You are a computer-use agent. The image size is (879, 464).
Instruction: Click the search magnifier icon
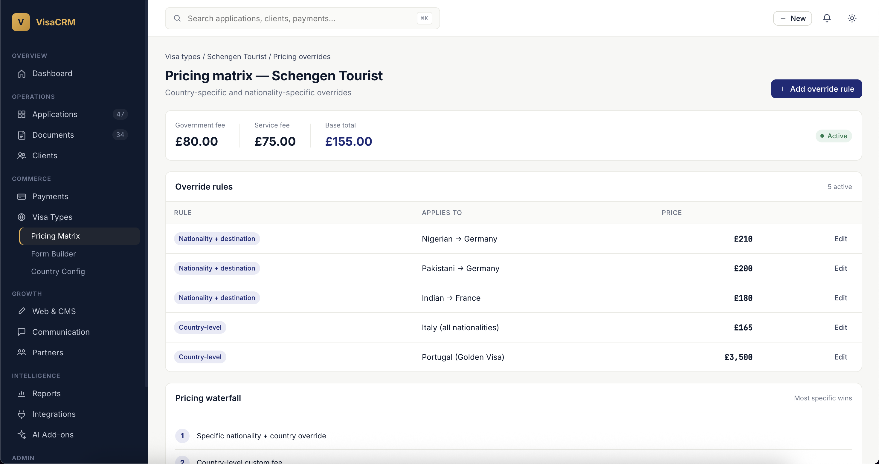point(177,19)
